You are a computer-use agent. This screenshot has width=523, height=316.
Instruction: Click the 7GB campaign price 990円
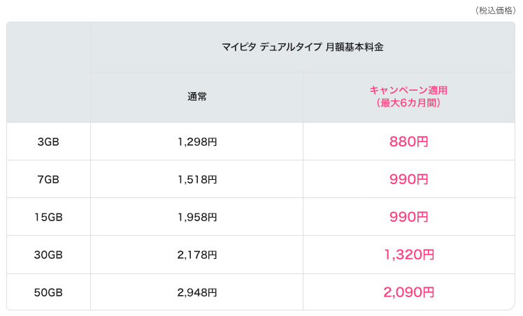409,179
